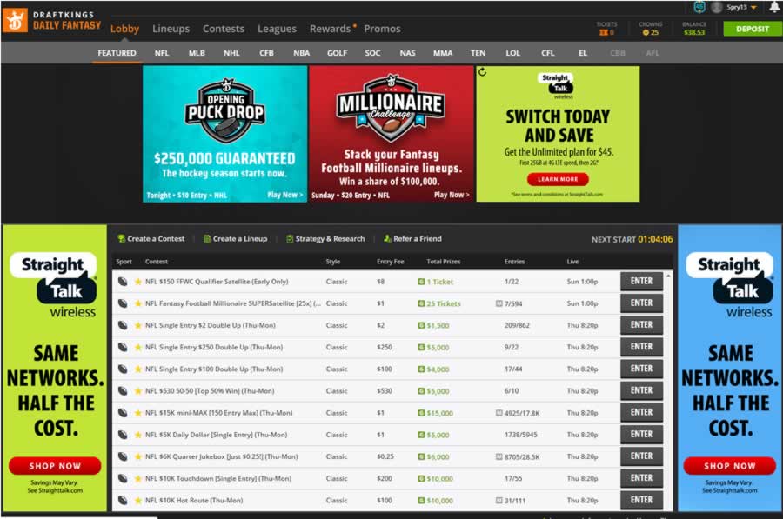Click the user avatar icon
The width and height of the screenshot is (783, 519).
click(717, 7)
